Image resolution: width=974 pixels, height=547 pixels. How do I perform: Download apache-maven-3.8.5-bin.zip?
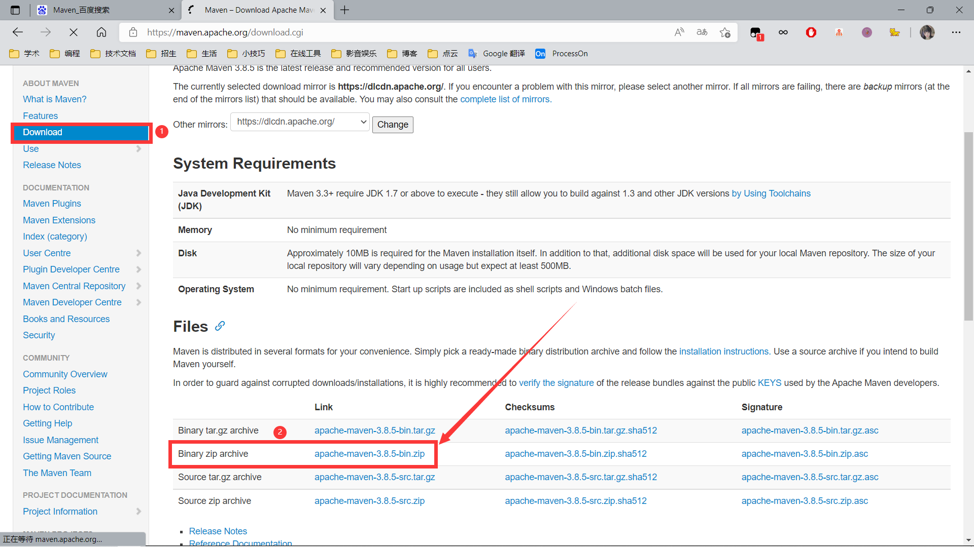(369, 454)
